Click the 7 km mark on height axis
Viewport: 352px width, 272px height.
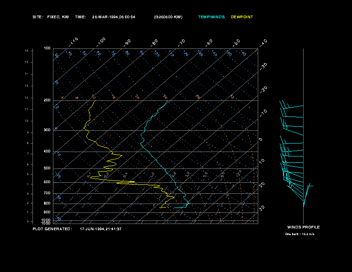pyautogui.click(x=28, y=154)
